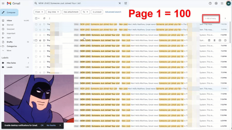This screenshot has width=232, height=130.
Task: Click the refresh icon
Action: tap(44, 18)
